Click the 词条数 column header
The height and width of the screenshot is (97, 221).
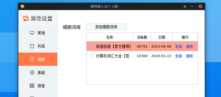click(142, 37)
